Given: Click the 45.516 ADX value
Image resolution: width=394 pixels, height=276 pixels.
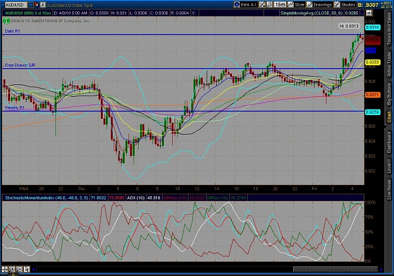Looking at the screenshot, I should pyautogui.click(x=154, y=198).
